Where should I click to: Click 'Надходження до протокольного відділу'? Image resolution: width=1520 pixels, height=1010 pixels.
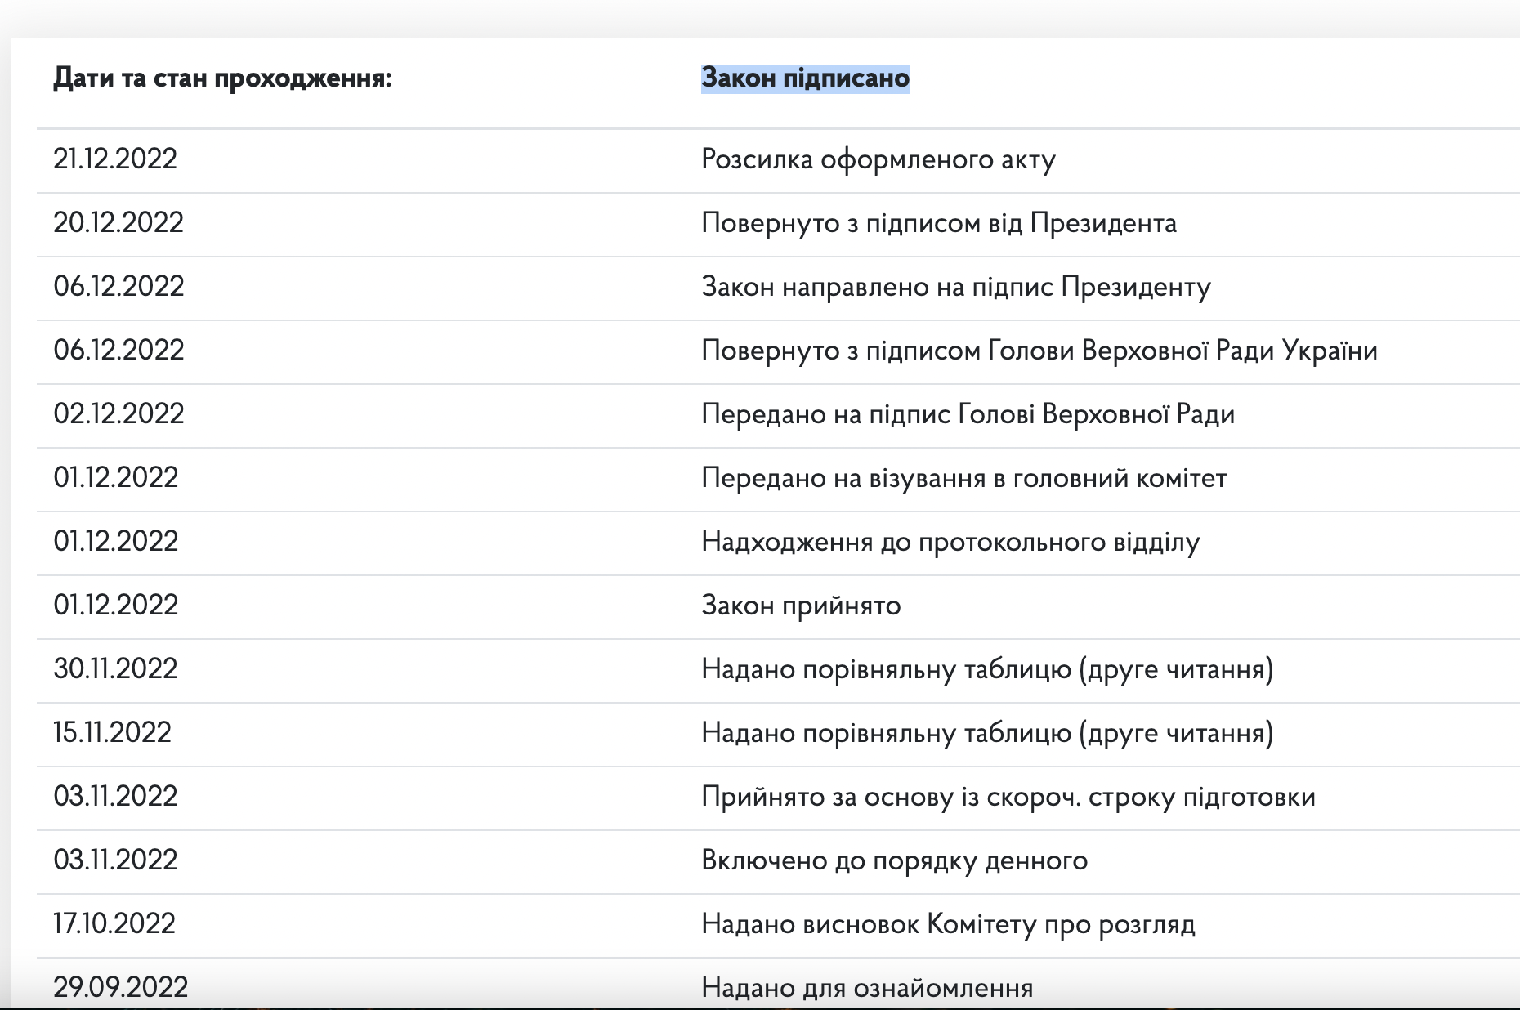click(x=950, y=542)
